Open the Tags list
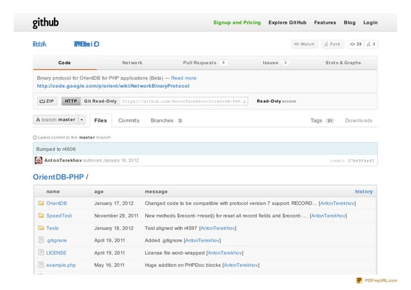Screen dimensions: 411x290 point(321,121)
